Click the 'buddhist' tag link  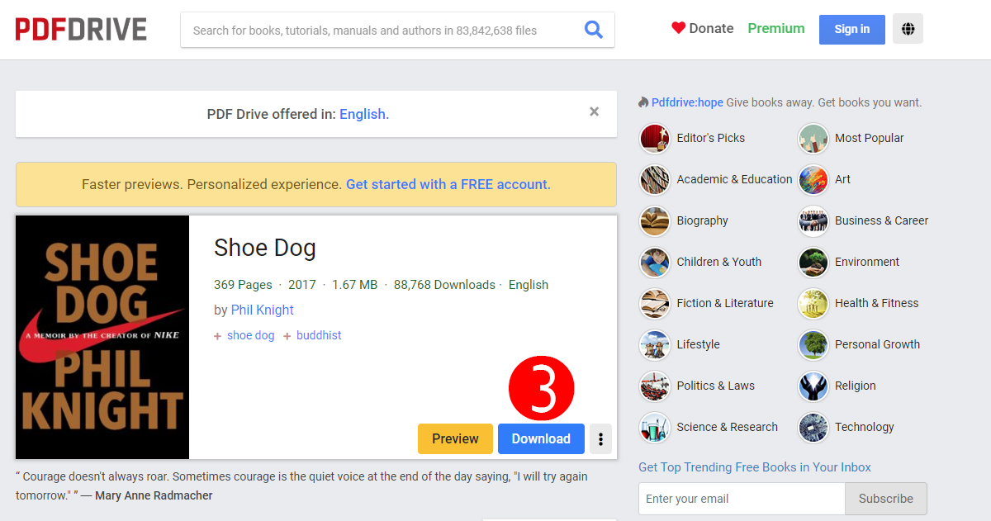point(319,335)
